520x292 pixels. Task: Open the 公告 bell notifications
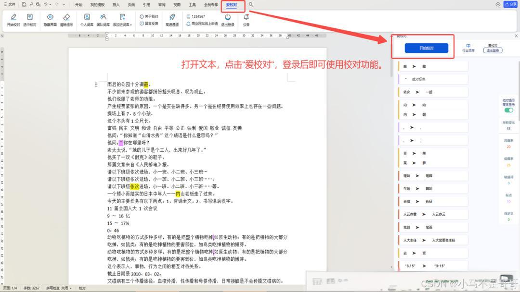pyautogui.click(x=246, y=20)
